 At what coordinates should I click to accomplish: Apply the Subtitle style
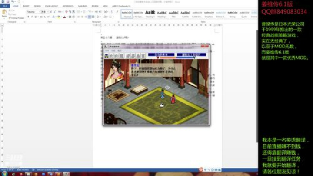(186, 14)
